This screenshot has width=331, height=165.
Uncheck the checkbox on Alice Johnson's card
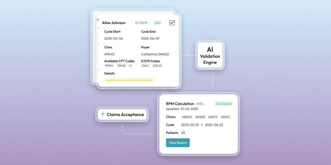[x=172, y=23]
